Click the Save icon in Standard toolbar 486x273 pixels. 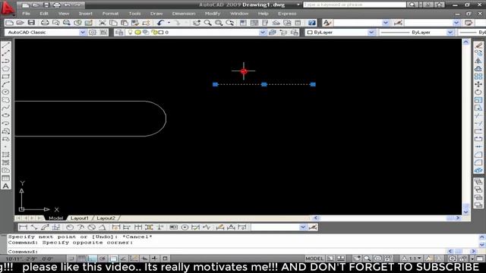click(31, 23)
